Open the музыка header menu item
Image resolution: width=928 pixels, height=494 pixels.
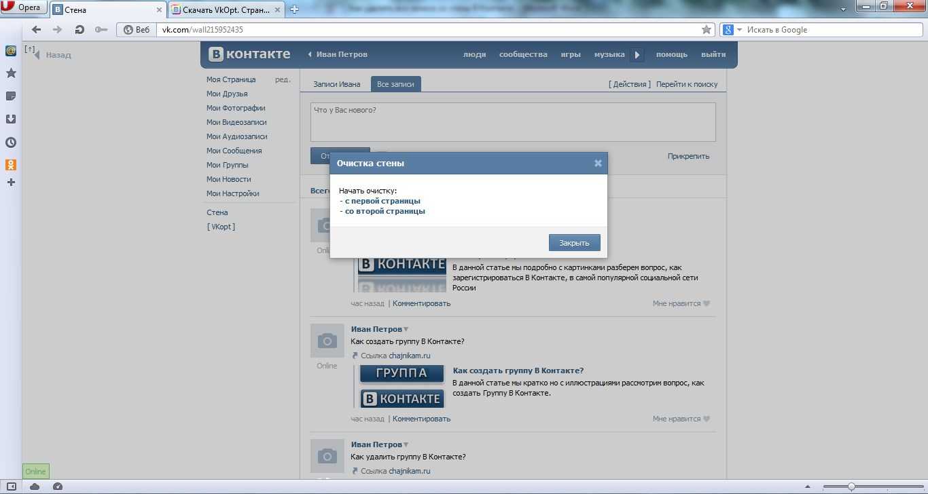pyautogui.click(x=609, y=54)
